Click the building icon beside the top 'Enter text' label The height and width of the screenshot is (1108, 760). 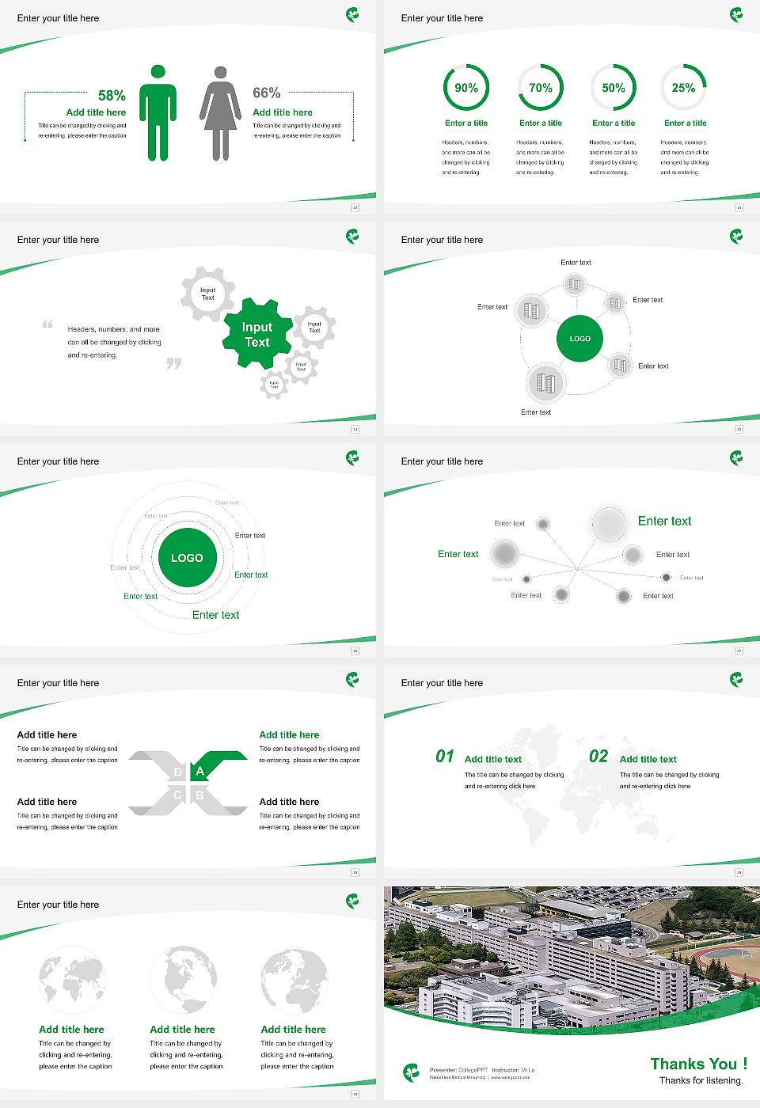575,285
